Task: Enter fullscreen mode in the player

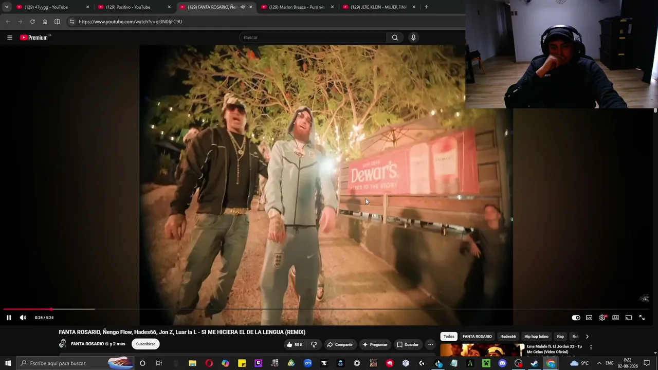Action: click(x=642, y=318)
